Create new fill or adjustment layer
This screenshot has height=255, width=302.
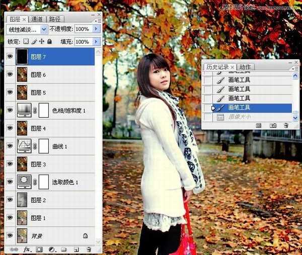(52, 249)
